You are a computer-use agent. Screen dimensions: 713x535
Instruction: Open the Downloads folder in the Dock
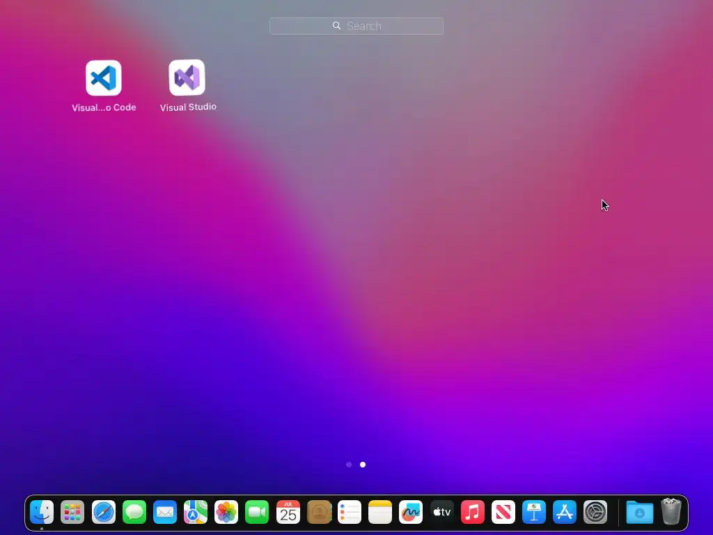[x=640, y=512]
